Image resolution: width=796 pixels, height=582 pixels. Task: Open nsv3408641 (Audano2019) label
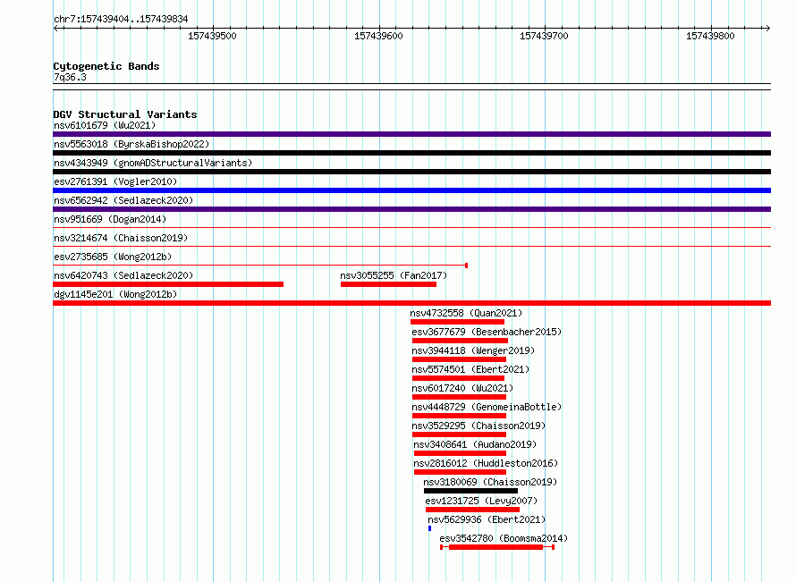pos(475,444)
